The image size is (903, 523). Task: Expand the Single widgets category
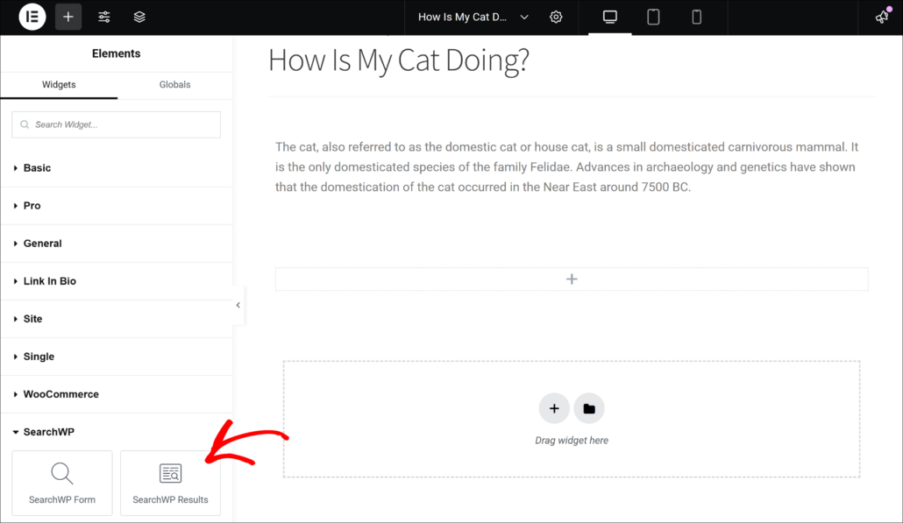tap(117, 357)
